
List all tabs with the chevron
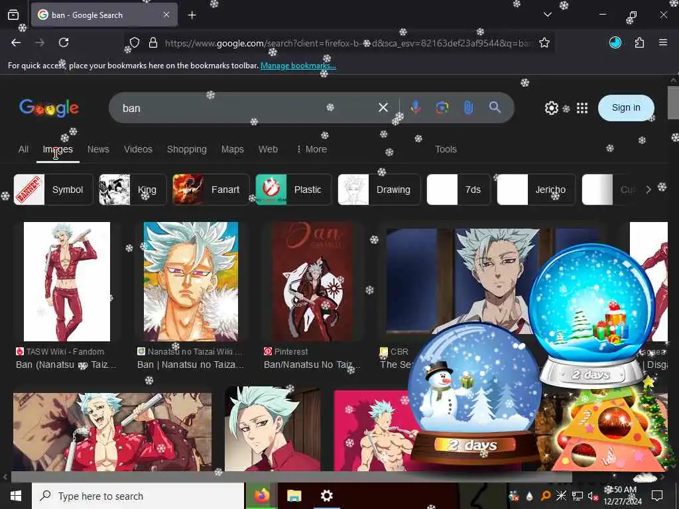[547, 15]
